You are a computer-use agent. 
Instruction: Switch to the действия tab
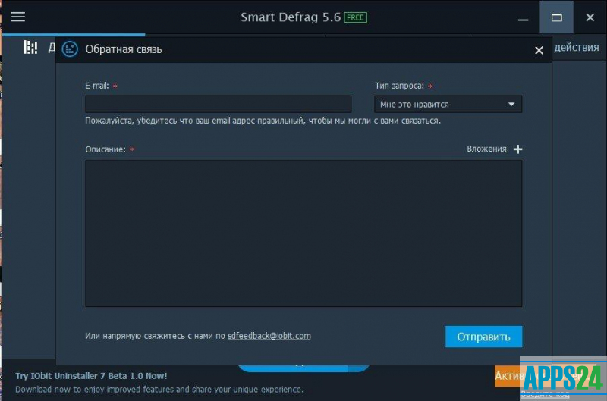(577, 48)
